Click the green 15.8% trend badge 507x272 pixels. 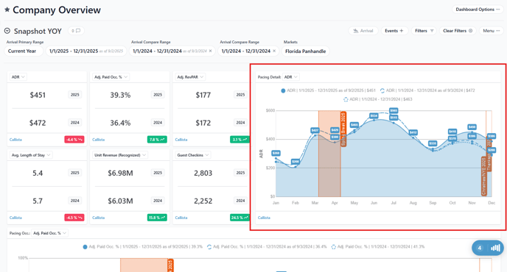[x=157, y=218]
